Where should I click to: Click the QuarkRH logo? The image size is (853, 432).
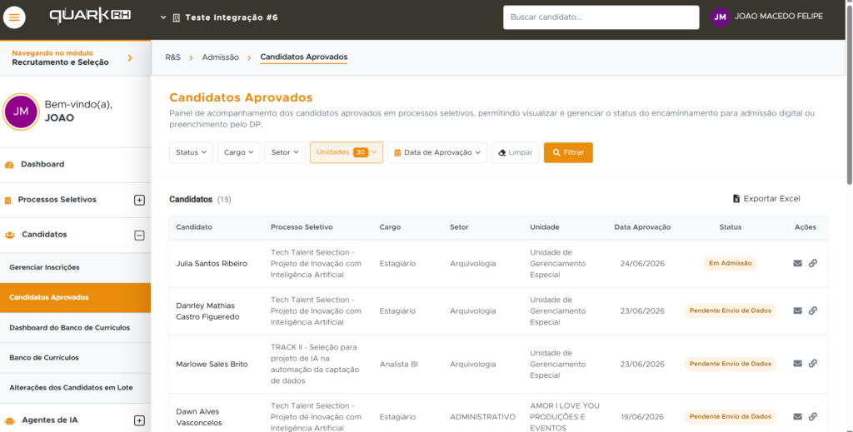(90, 17)
